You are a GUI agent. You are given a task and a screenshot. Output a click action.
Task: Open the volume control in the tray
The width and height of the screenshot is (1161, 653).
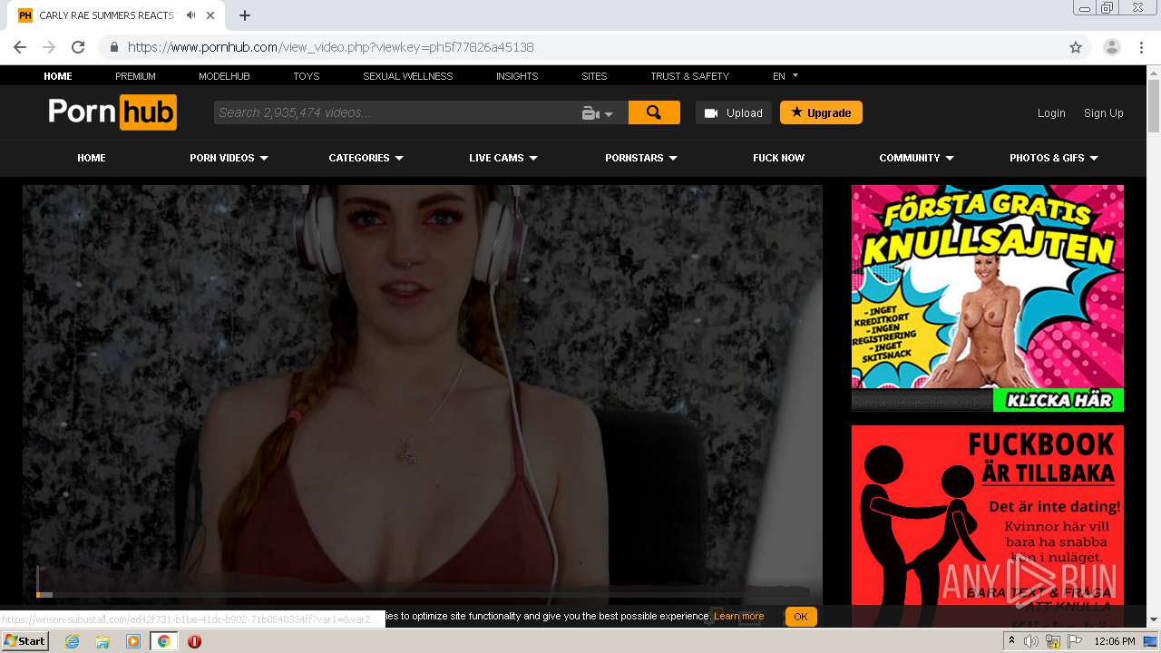coord(1031,641)
